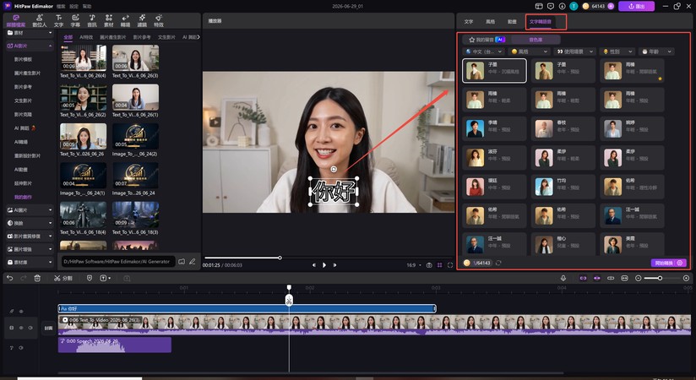Toggle the middle icon on the video track header
Viewport: 696px width, 380px height.
(21, 328)
